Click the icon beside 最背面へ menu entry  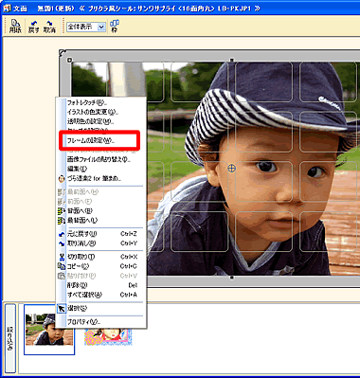(62, 221)
